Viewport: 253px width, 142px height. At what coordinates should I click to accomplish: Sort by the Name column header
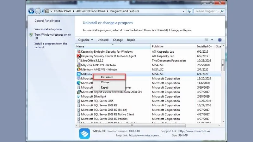click(x=113, y=46)
